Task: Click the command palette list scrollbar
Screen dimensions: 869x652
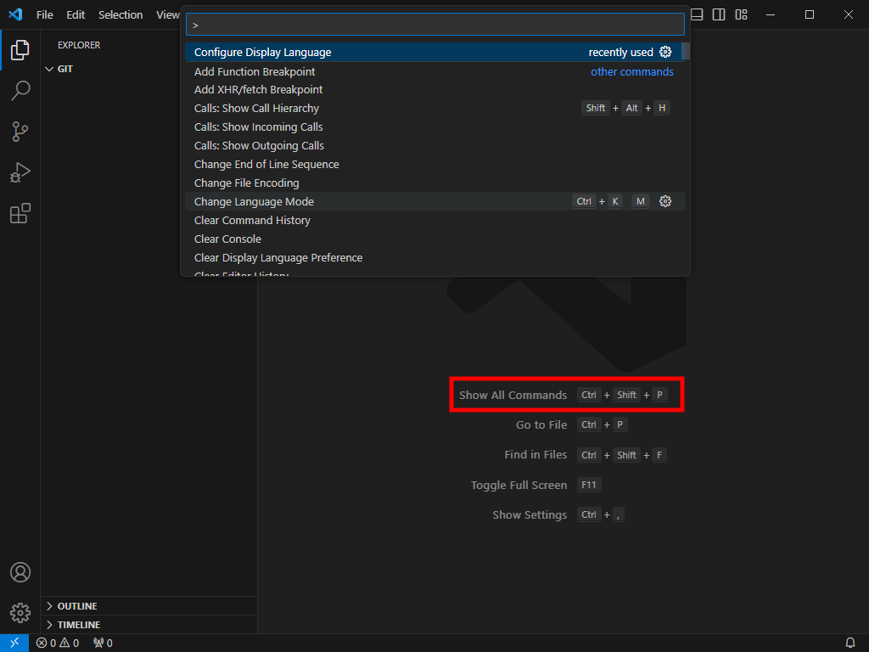Action: [686, 51]
